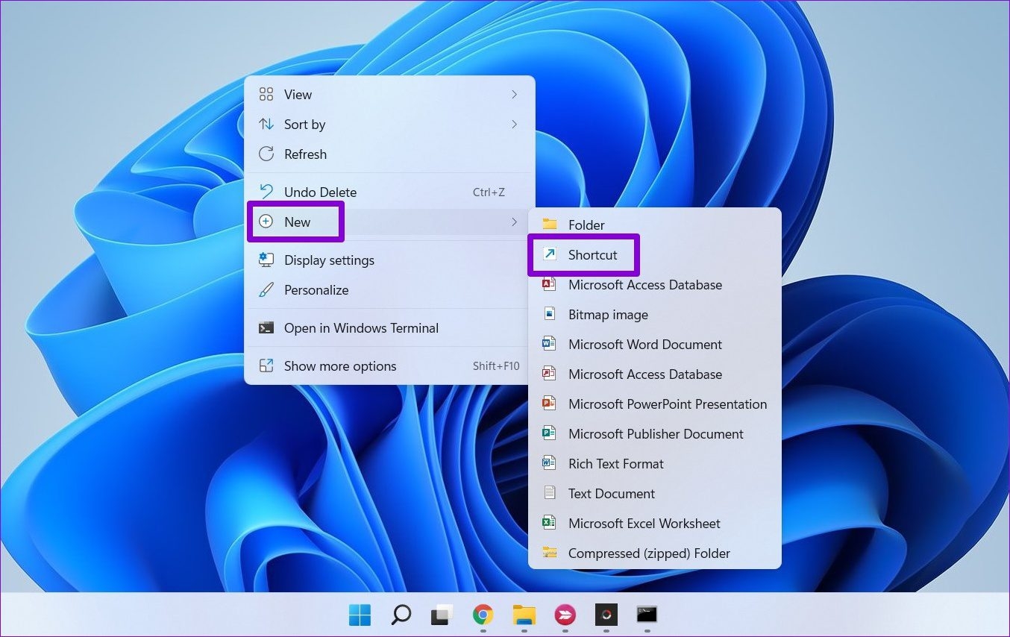Screen dimensions: 1010x637
Task: Create a new Bitmap image
Action: click(x=607, y=314)
